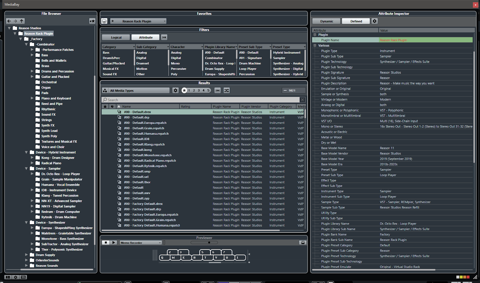Screen dimensions: 480x283
Task: Select the all-ratings asterisk filter
Action: pos(184,90)
